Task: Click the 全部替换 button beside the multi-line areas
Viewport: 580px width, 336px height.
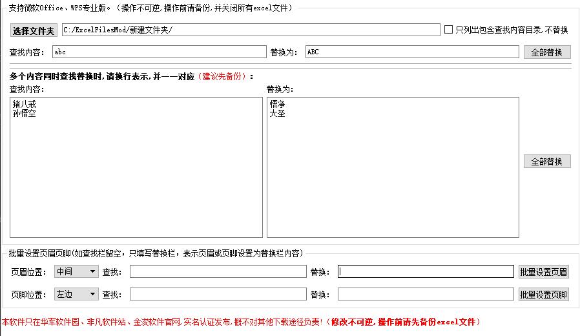Action: [x=547, y=162]
